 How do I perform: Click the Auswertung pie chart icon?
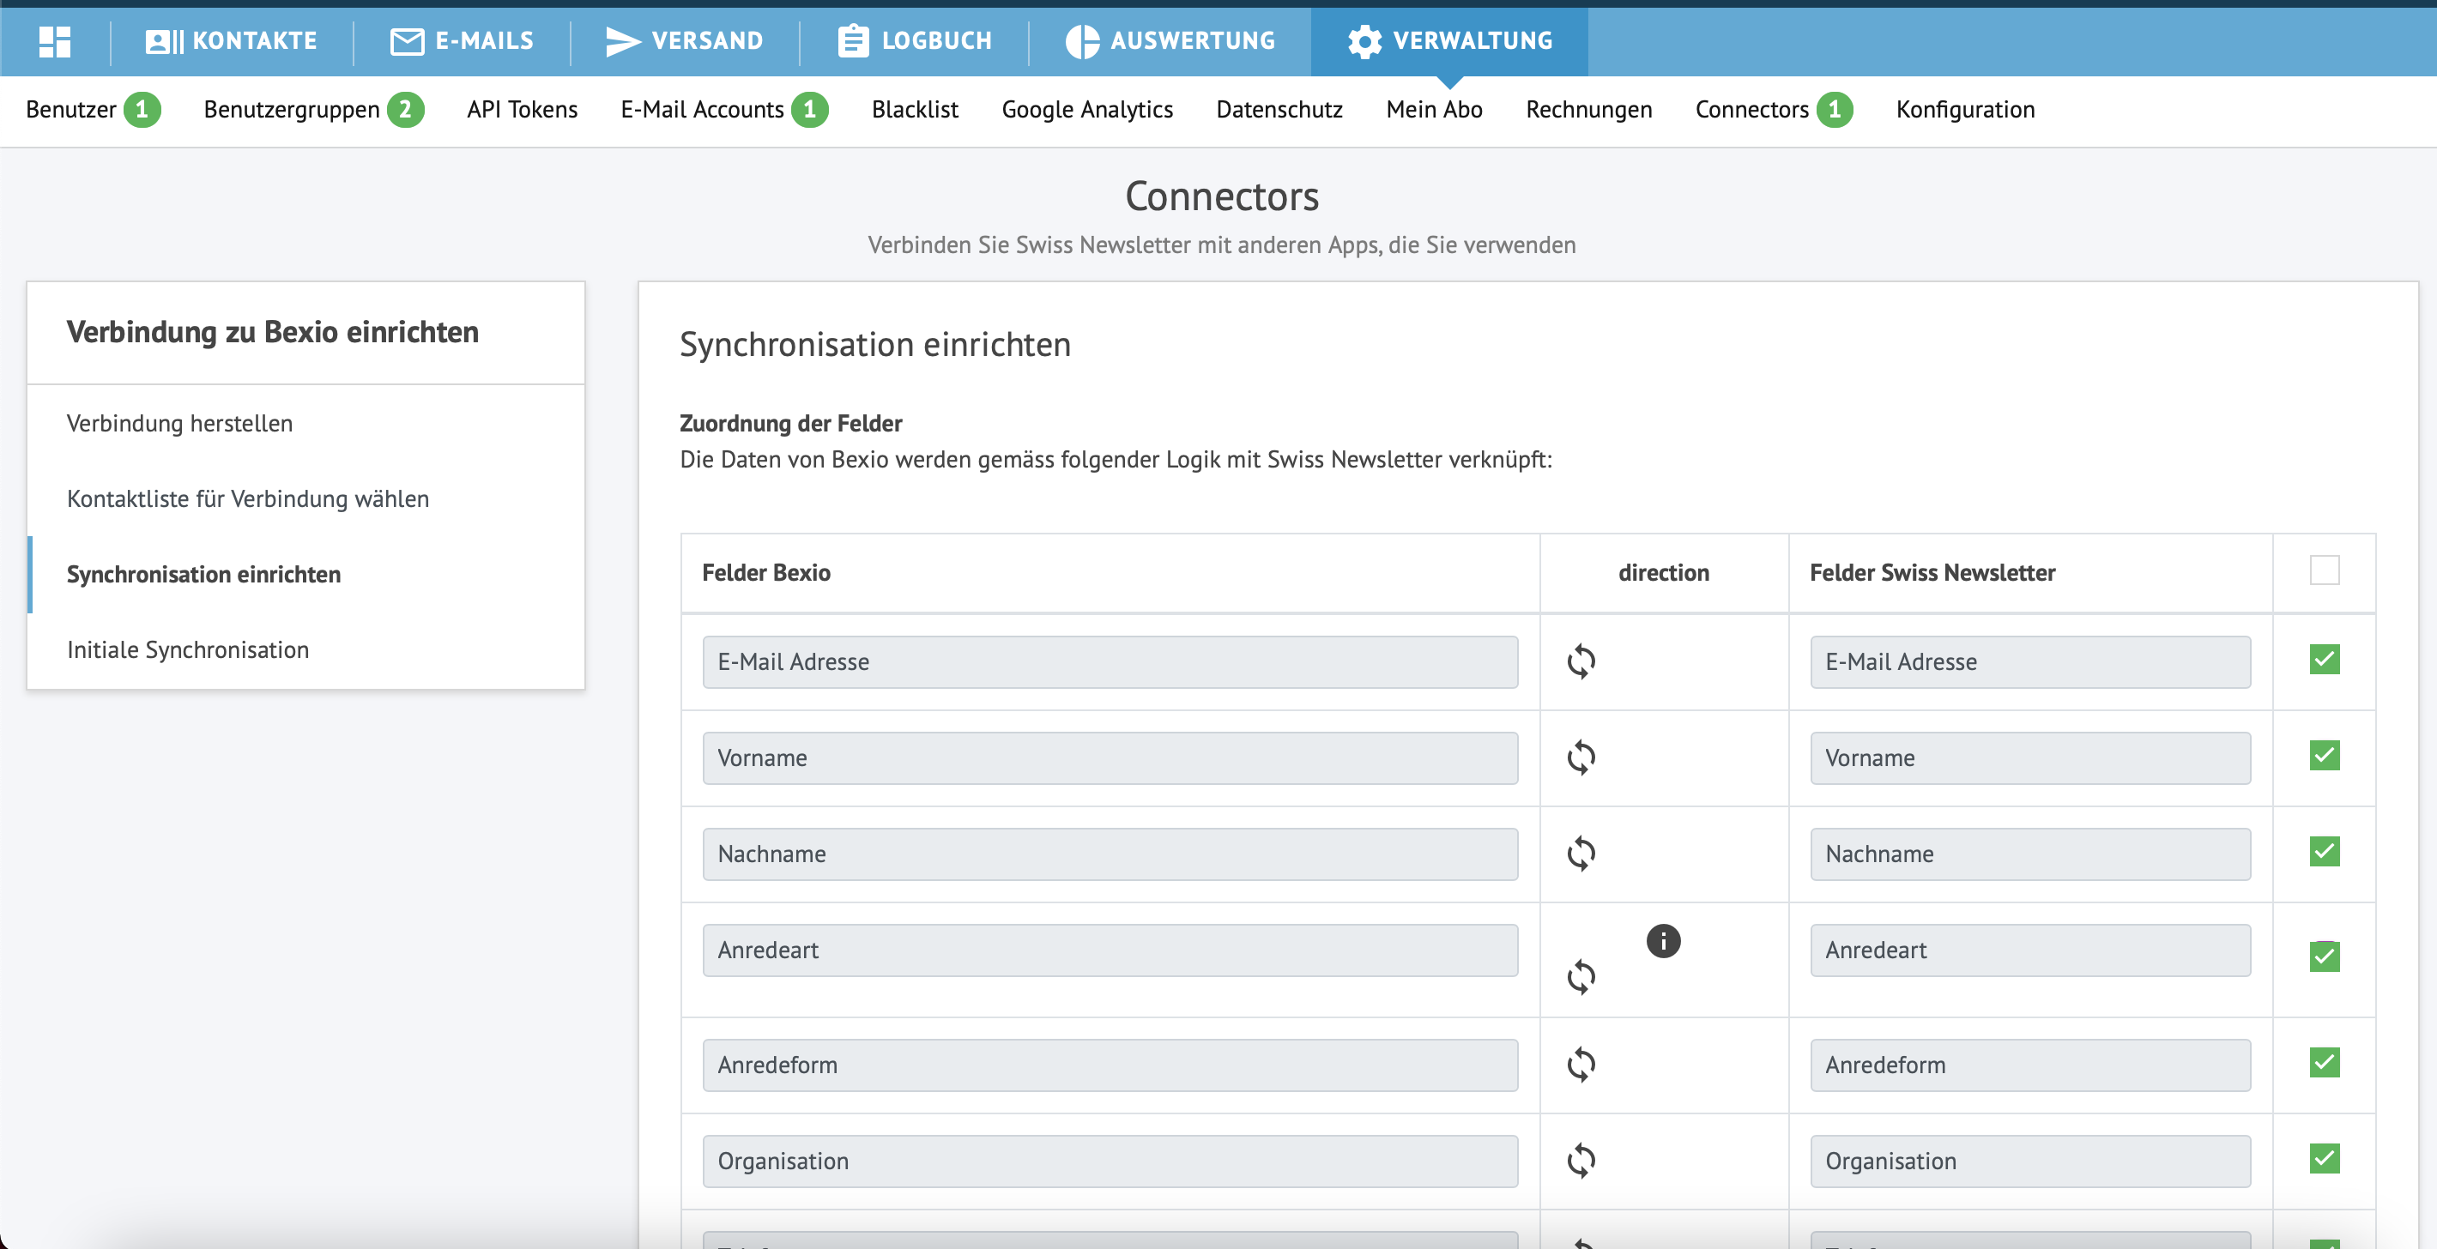pos(1082,40)
